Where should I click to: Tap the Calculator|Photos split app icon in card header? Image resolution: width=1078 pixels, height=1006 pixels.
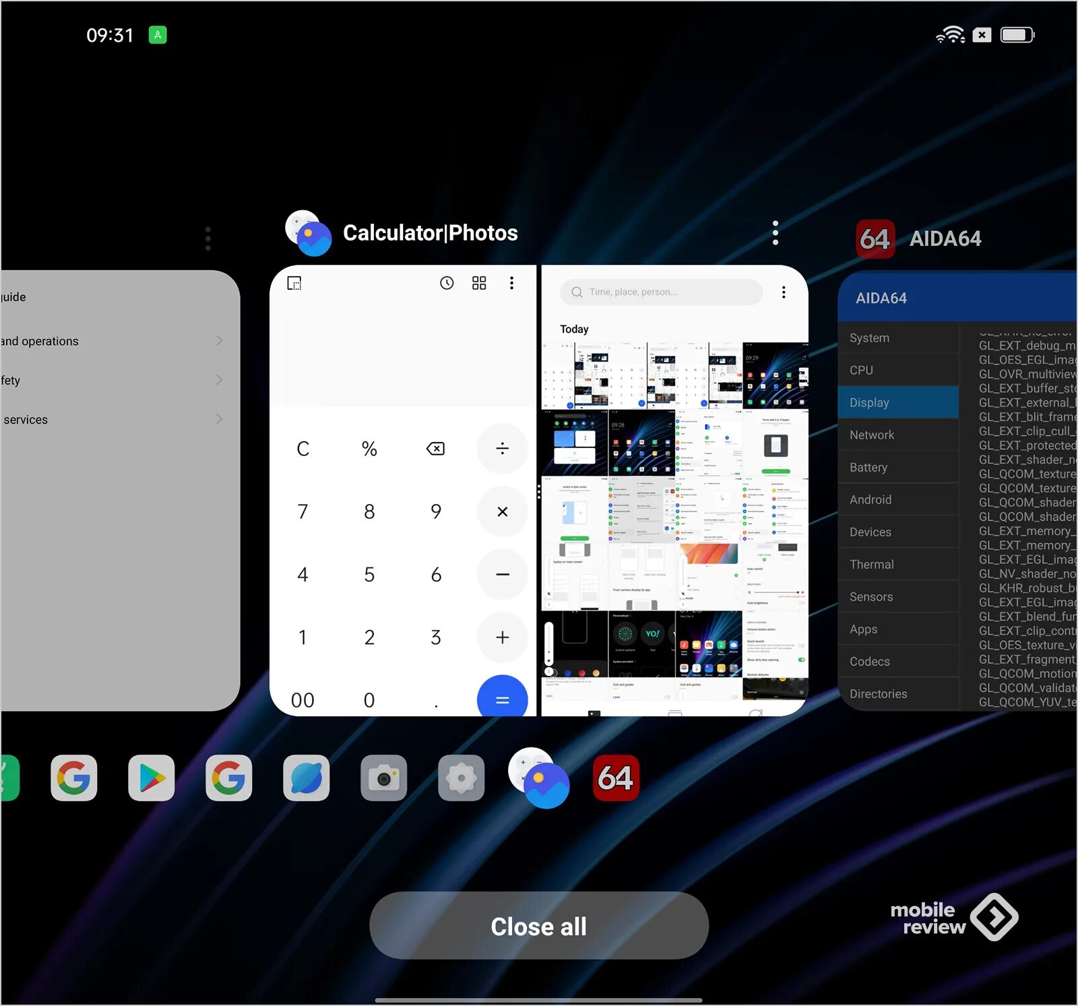point(309,233)
